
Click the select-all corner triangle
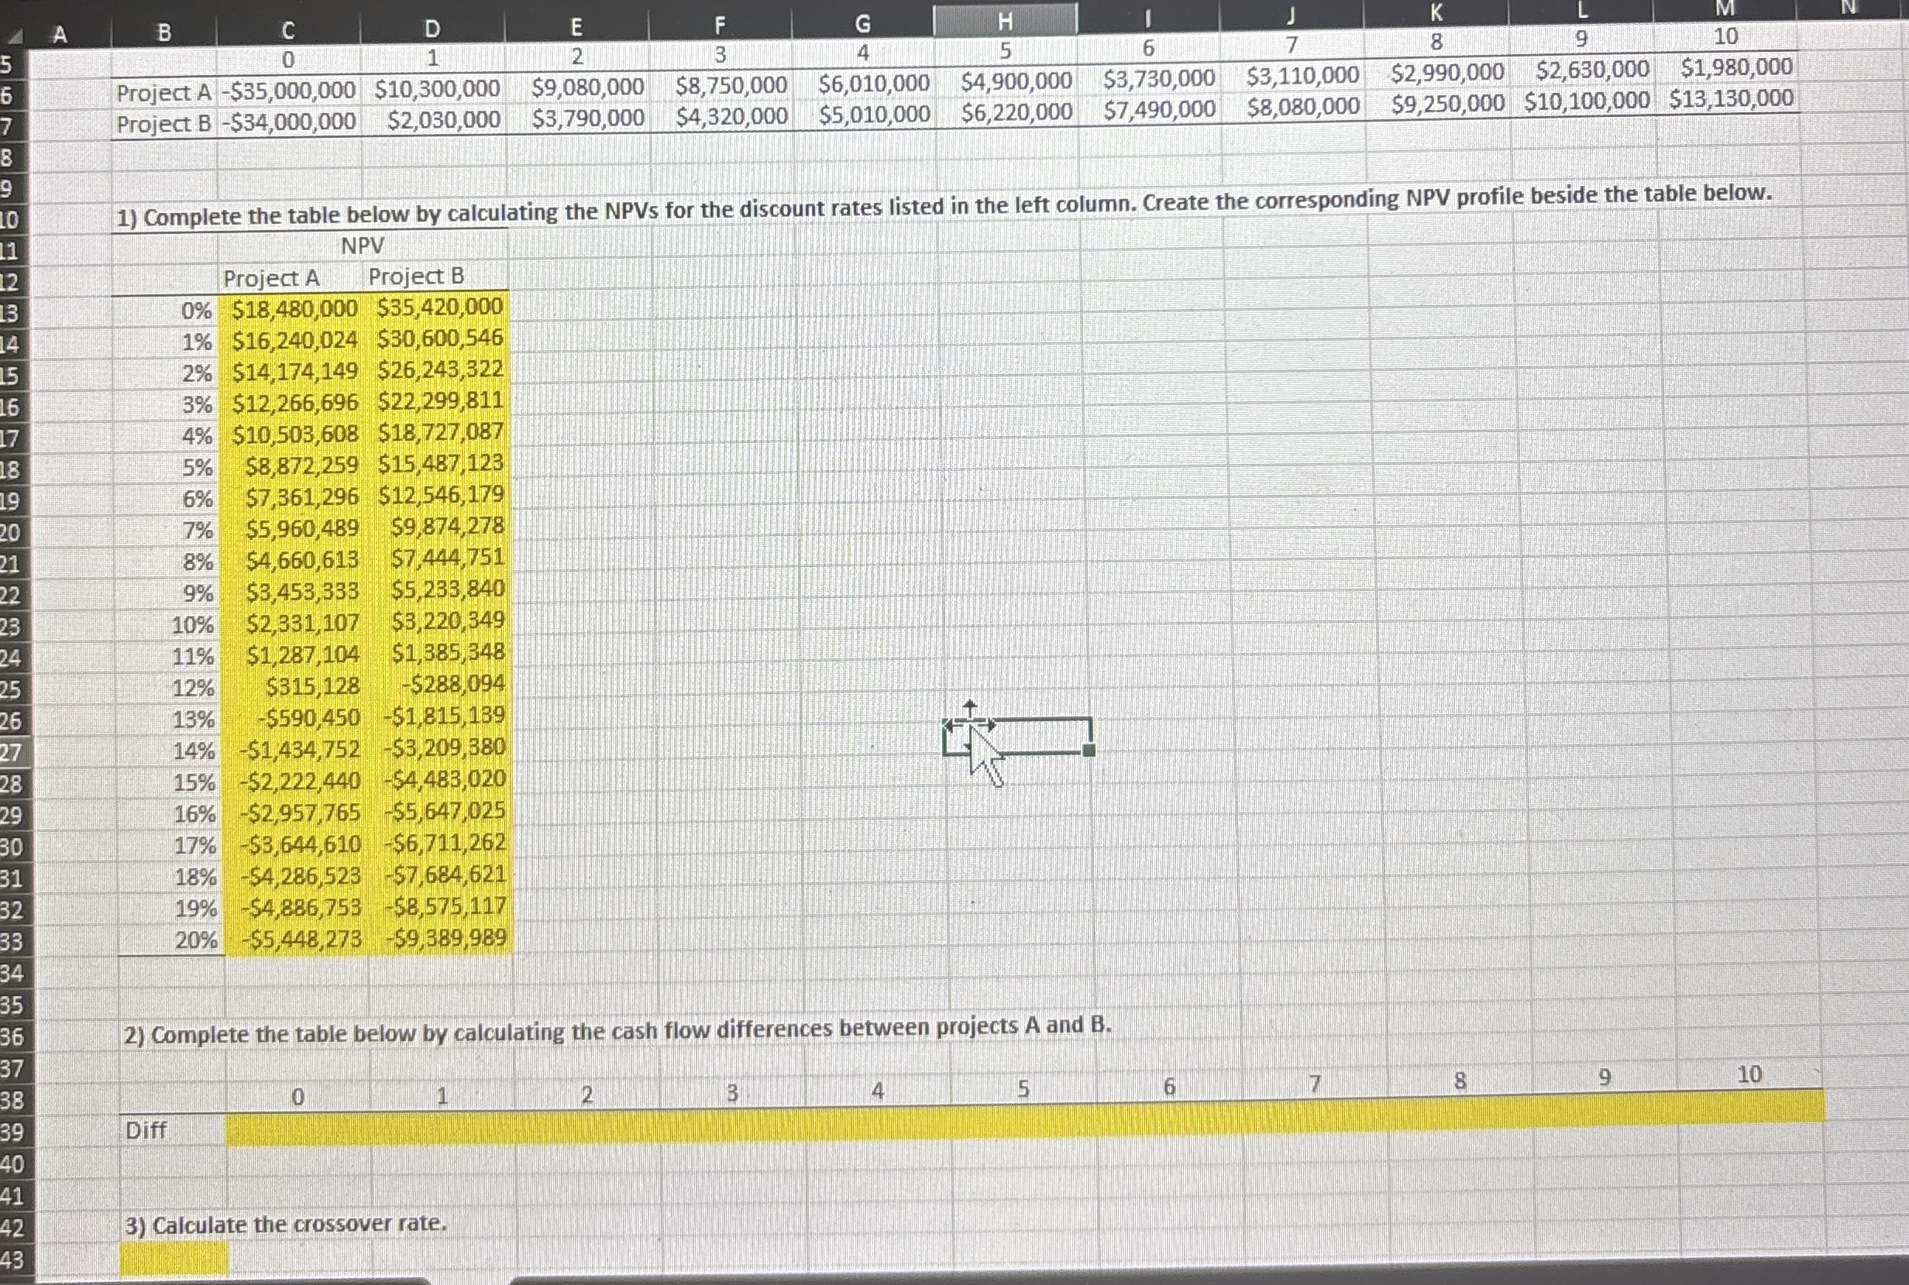[x=18, y=40]
